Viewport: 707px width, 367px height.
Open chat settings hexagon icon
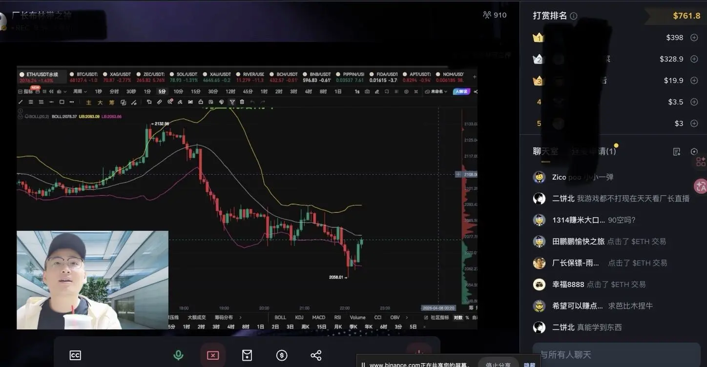pyautogui.click(x=694, y=152)
